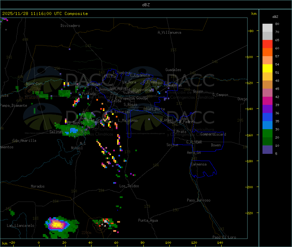This screenshot has width=292, height=247.
Task: Click the Nihuil map label
Action: [77, 148]
